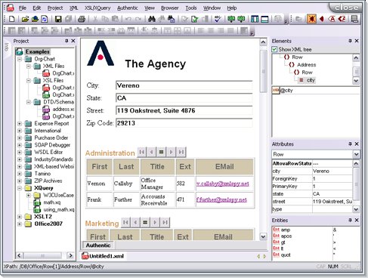Click in the Street field with 119 Oakstreet

coord(184,110)
